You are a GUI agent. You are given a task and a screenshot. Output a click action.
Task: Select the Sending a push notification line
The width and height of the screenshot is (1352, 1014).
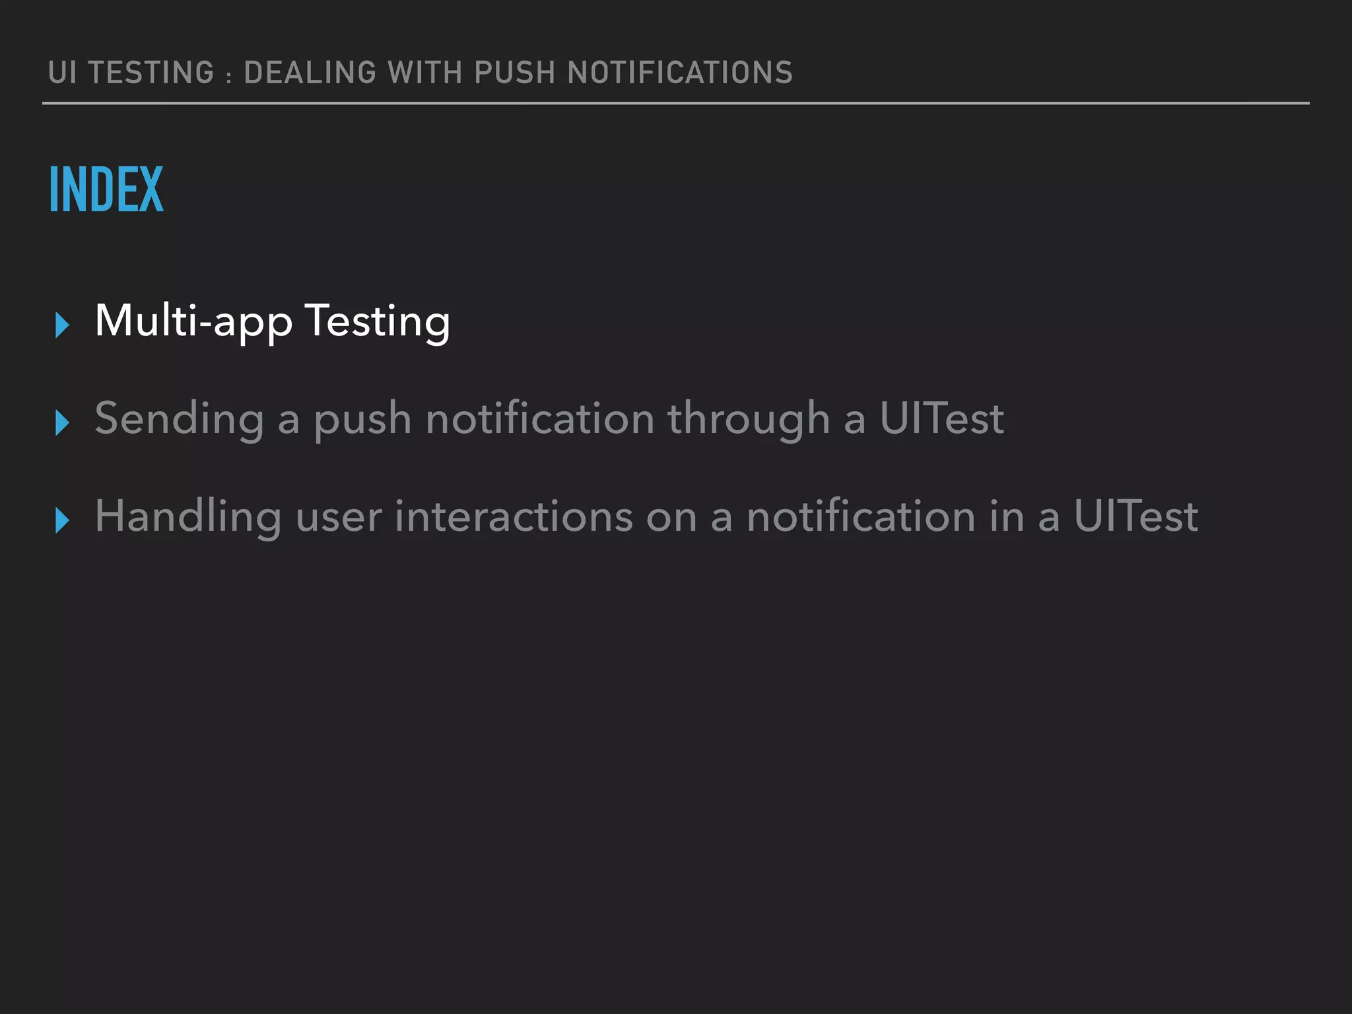click(549, 419)
